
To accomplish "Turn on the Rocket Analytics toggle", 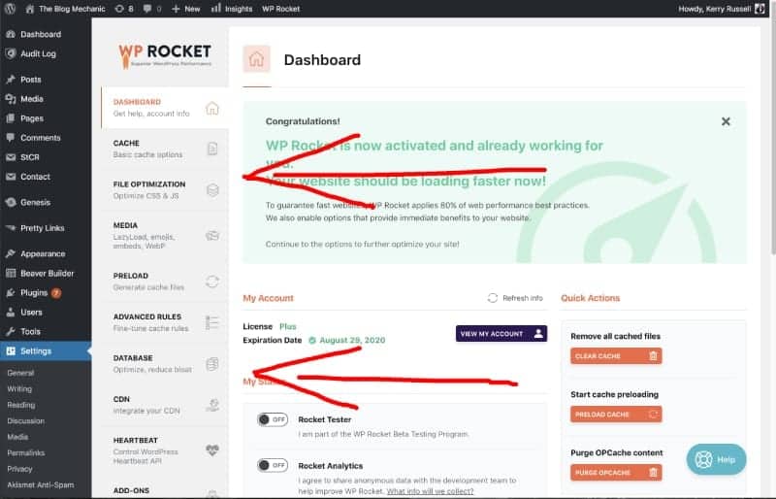I will click(x=273, y=465).
